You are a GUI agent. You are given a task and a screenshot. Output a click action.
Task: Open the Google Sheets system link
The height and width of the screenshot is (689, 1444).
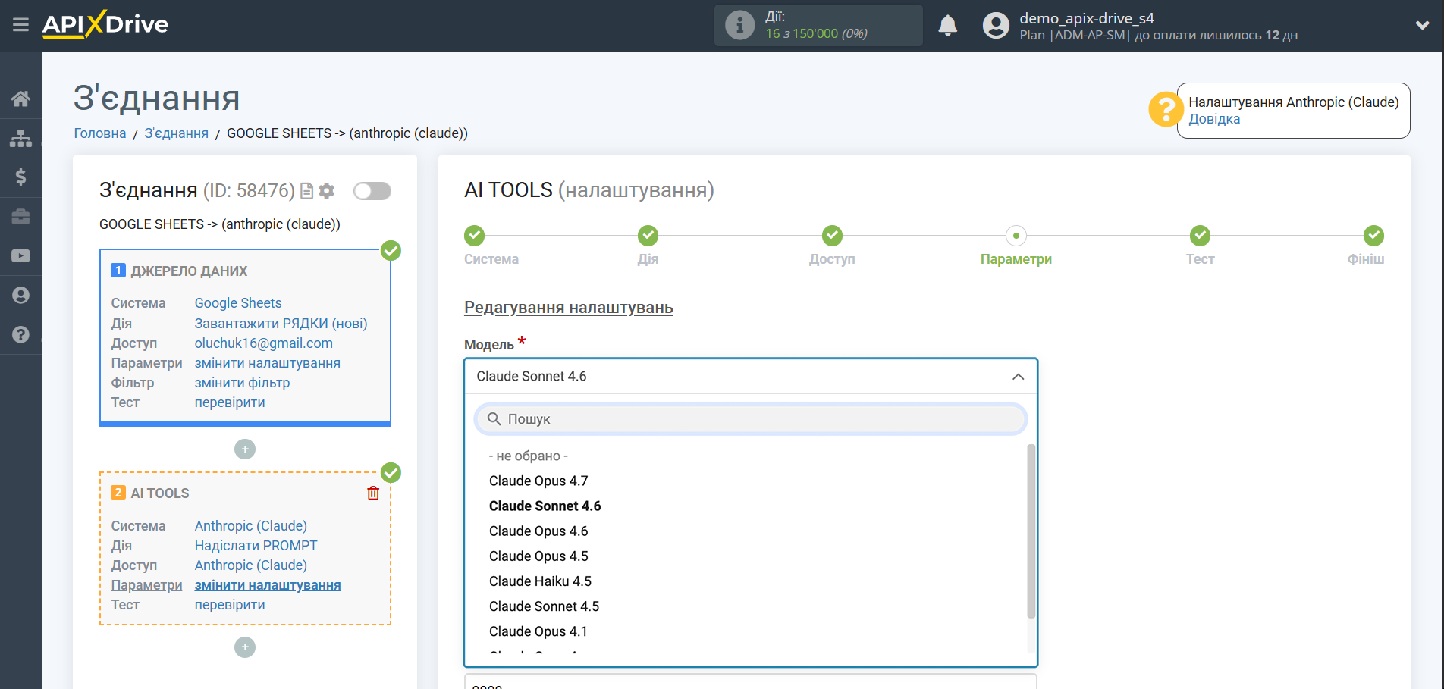click(x=238, y=303)
